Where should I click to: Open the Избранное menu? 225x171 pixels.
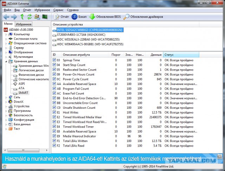[42, 10]
